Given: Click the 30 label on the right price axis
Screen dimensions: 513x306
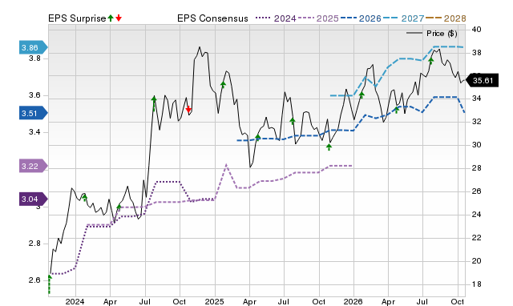Looking at the screenshot, I should tap(476, 145).
